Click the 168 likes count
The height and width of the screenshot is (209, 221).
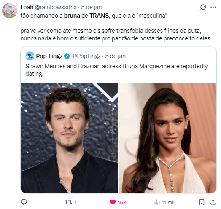click(122, 203)
